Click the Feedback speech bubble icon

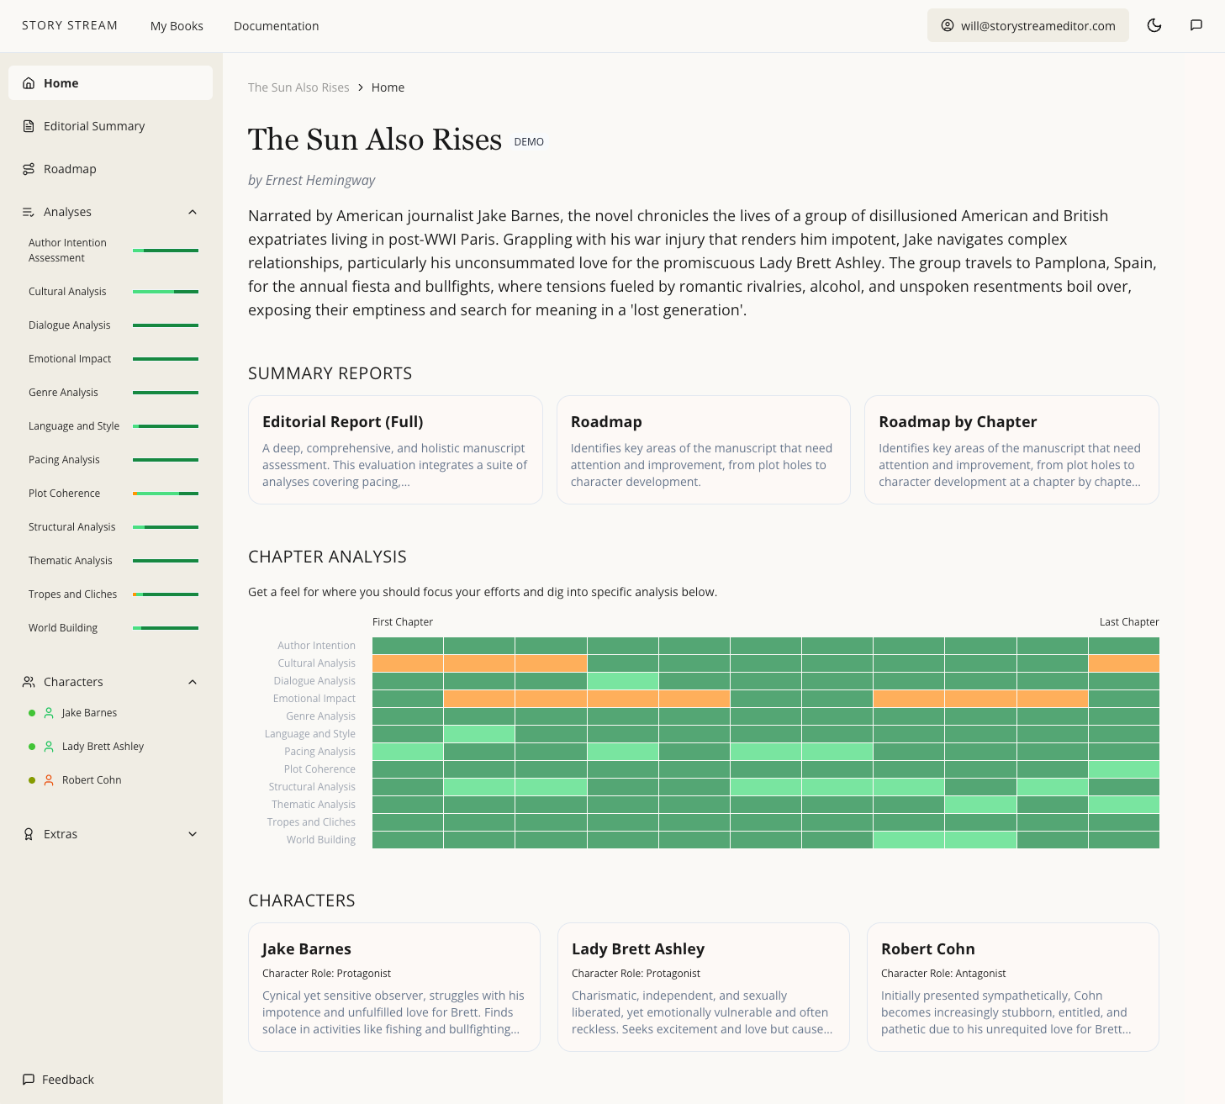[29, 1080]
